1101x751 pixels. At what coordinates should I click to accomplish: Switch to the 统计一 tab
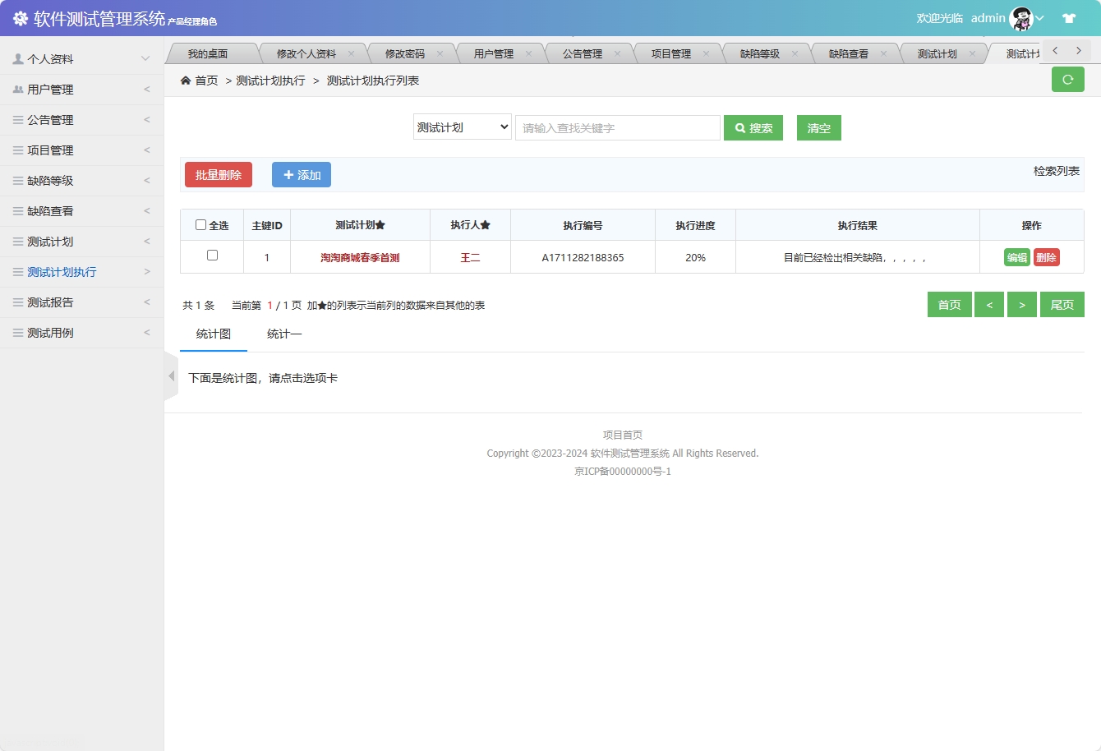pos(283,334)
